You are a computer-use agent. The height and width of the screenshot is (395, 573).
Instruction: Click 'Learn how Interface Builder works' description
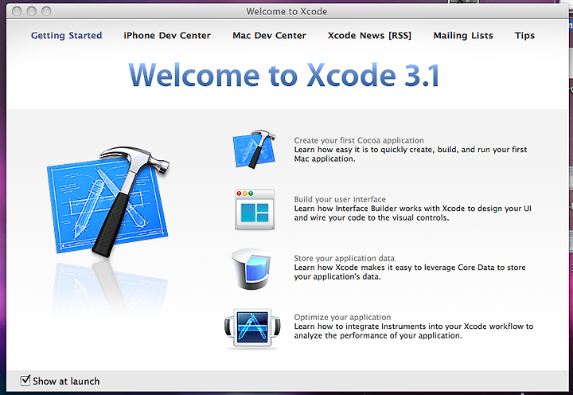[x=412, y=213]
